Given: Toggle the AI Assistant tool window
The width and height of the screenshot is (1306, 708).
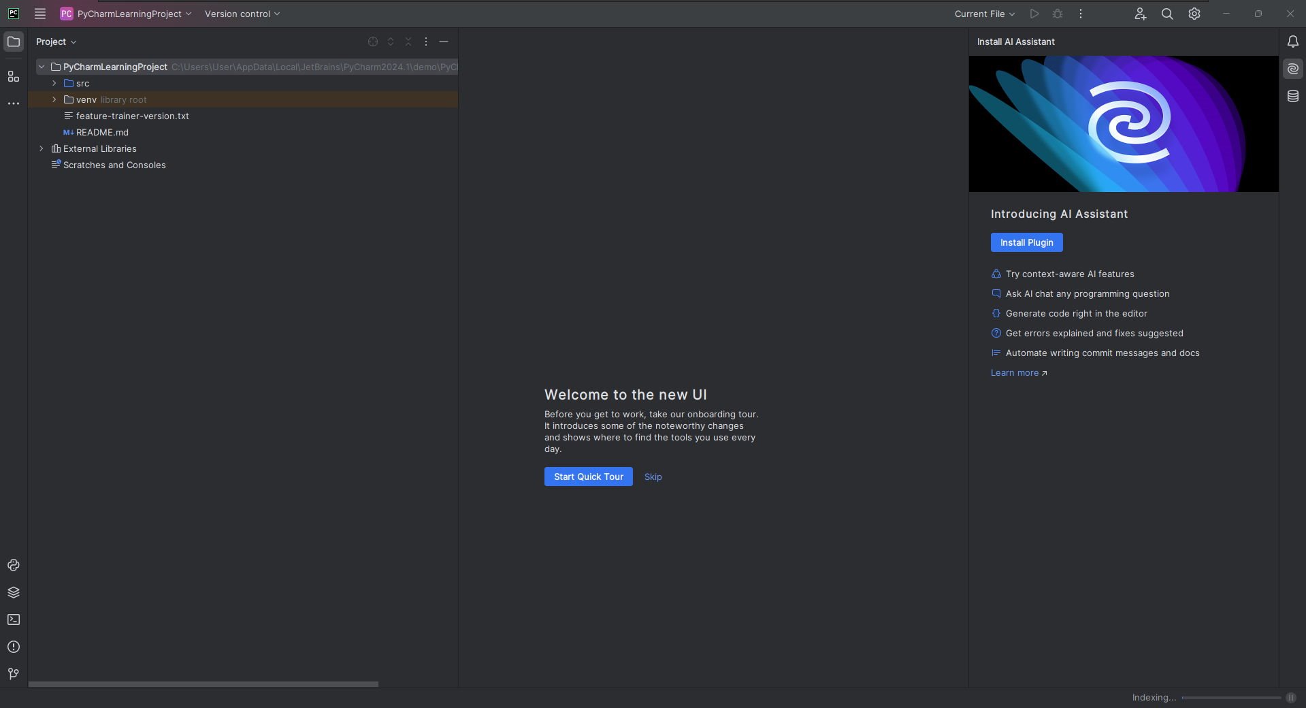Looking at the screenshot, I should click(1292, 69).
